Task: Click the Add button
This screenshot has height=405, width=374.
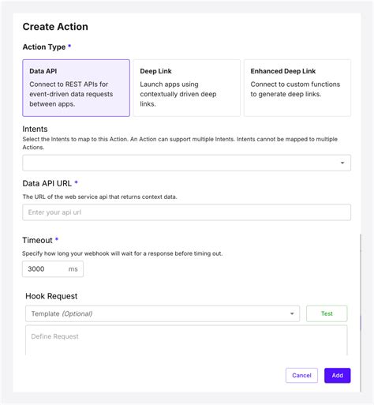Action: [x=338, y=375]
